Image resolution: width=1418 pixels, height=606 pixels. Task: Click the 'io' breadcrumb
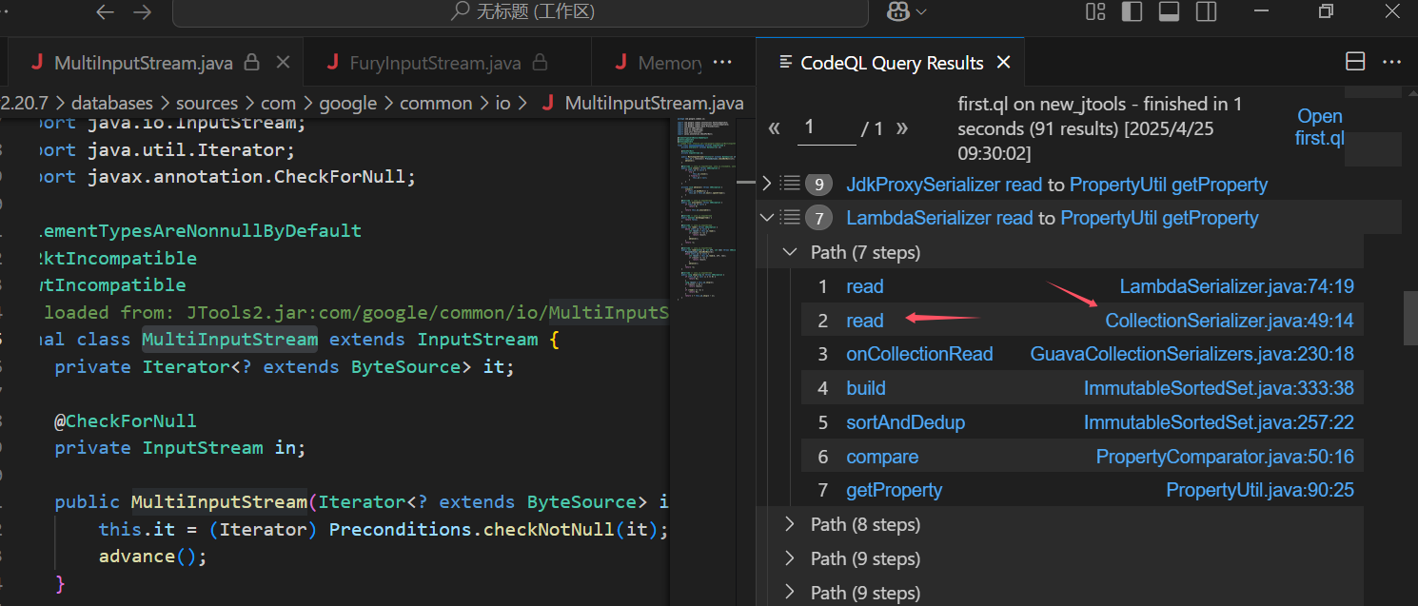tap(502, 103)
